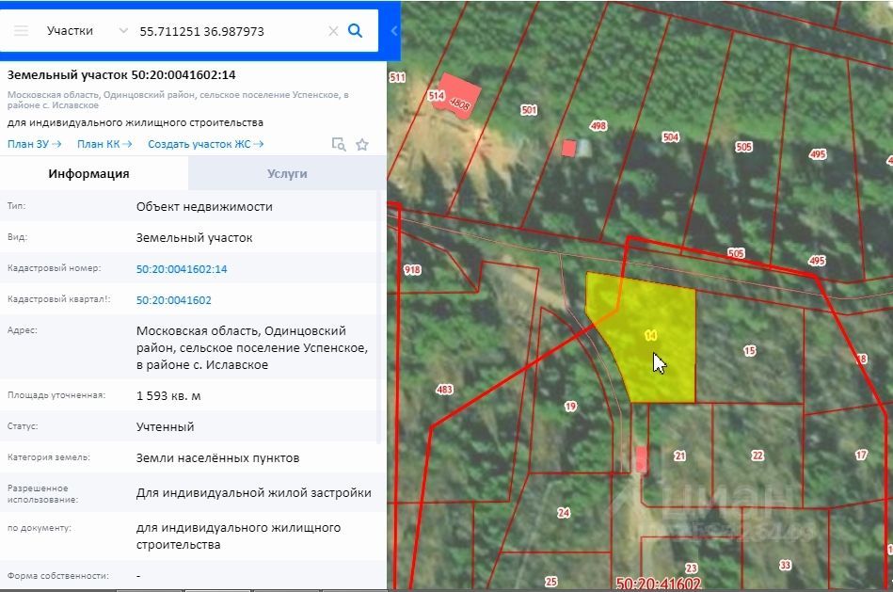Add parcel to favorites with star icon

tap(362, 144)
